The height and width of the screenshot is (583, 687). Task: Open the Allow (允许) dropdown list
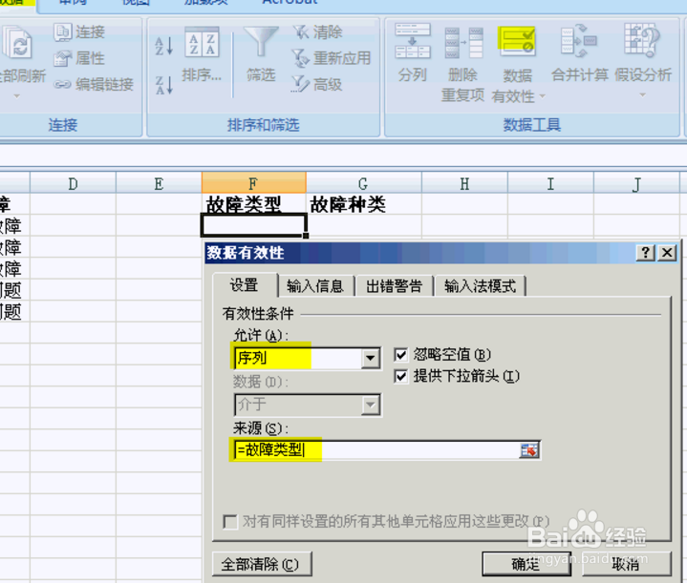pyautogui.click(x=370, y=358)
